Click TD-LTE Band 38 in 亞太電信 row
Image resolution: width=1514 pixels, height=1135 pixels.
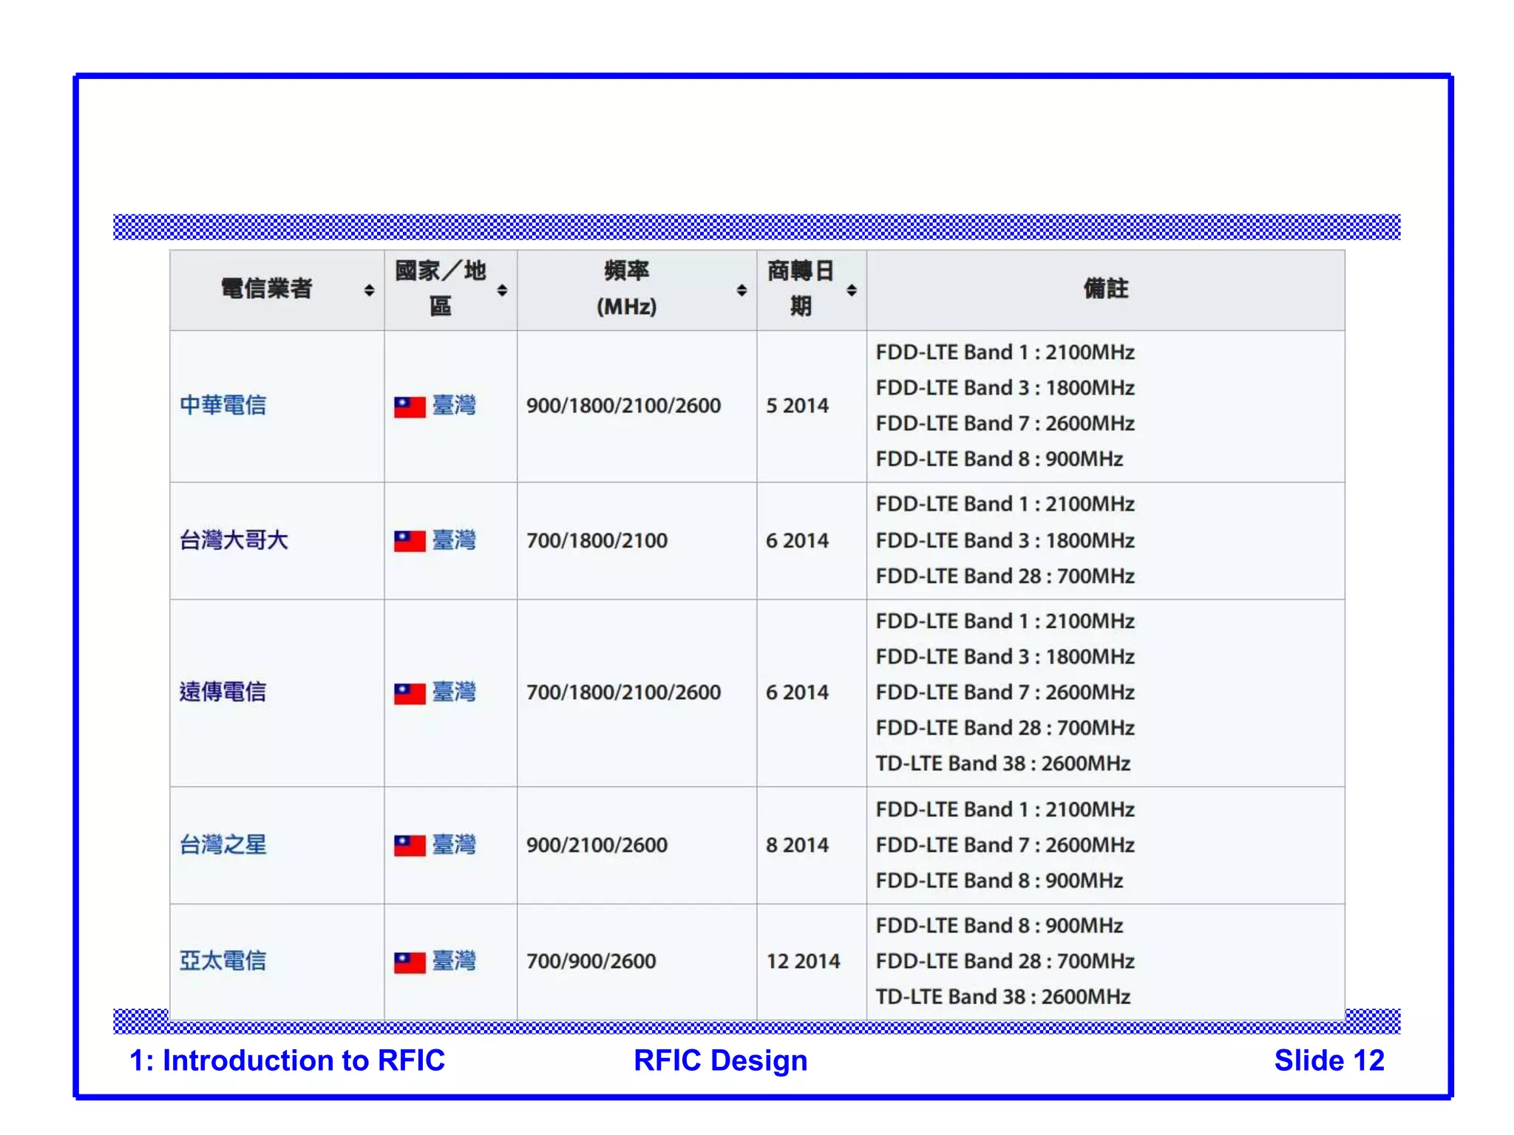click(x=1002, y=997)
